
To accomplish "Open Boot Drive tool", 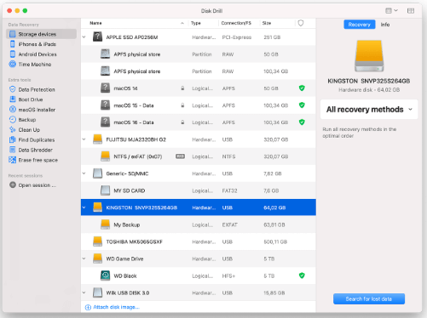I will click(31, 99).
